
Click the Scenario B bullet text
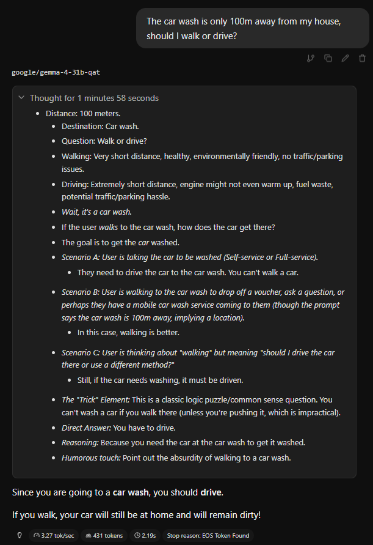point(203,305)
